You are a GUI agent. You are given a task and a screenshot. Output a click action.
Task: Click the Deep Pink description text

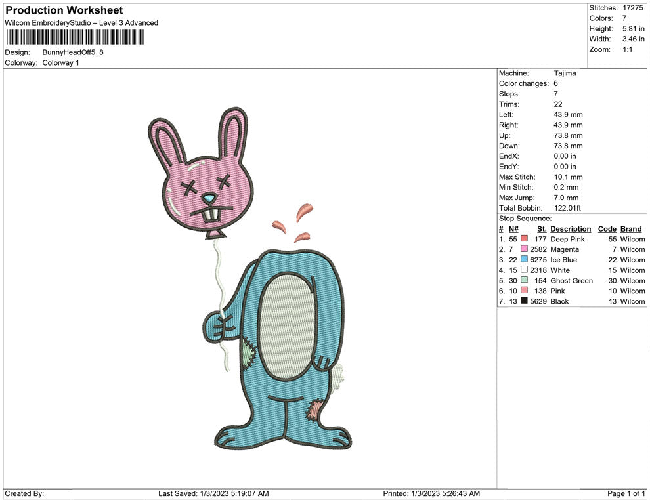[x=567, y=239]
